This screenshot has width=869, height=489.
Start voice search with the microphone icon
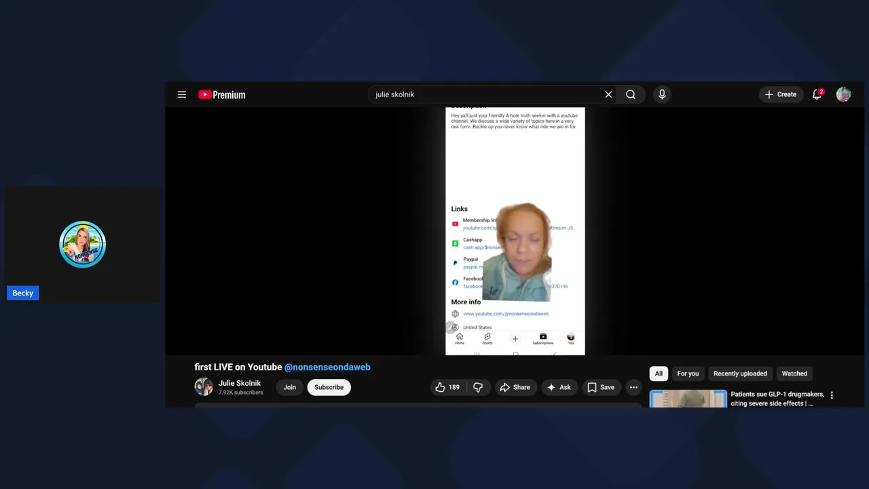click(662, 94)
